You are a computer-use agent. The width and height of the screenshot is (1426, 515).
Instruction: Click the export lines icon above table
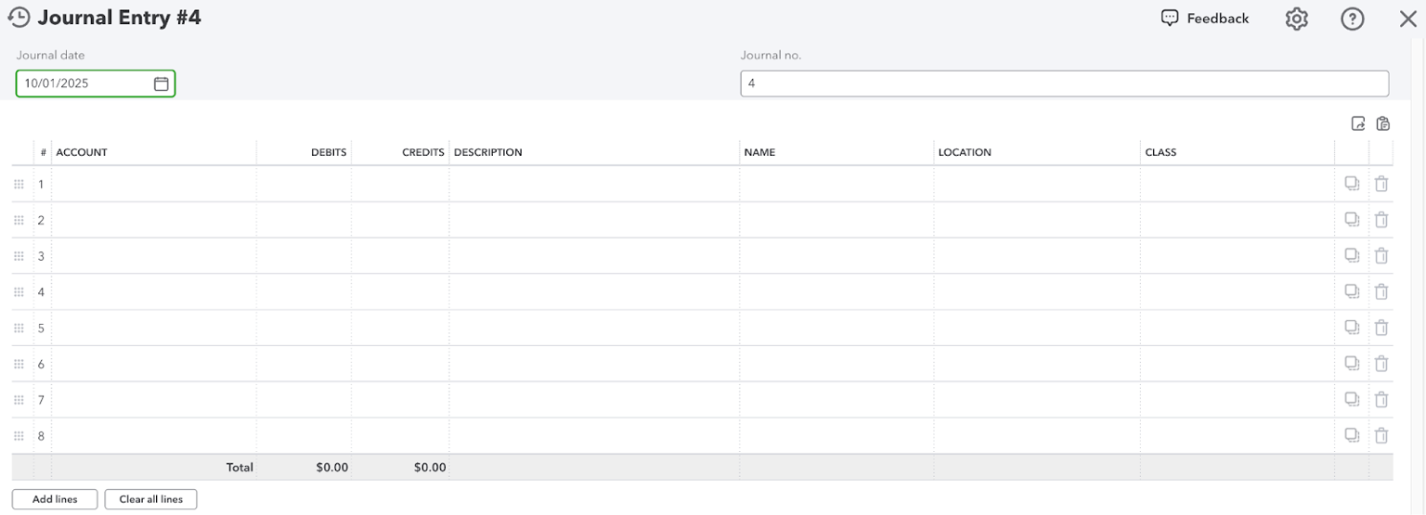(x=1358, y=123)
